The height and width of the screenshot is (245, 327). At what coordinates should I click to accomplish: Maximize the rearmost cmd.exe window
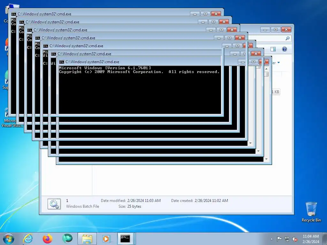[x=205, y=14]
